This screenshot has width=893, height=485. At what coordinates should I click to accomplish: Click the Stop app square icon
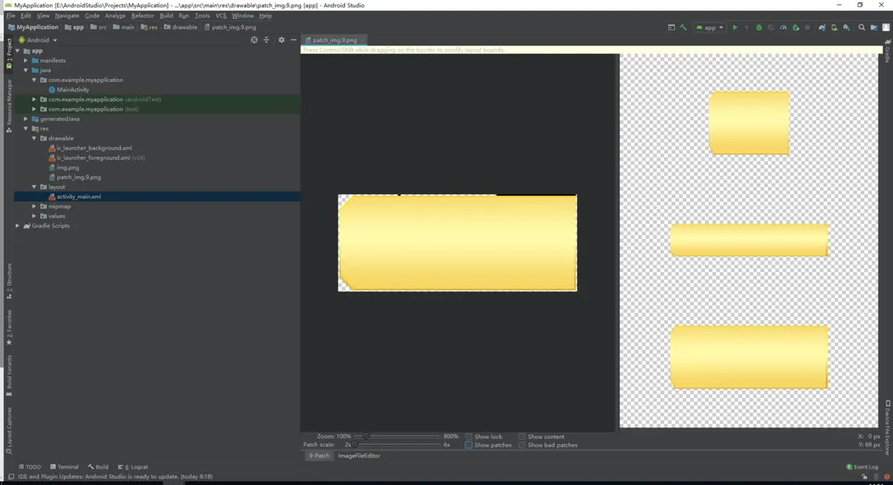pos(807,27)
